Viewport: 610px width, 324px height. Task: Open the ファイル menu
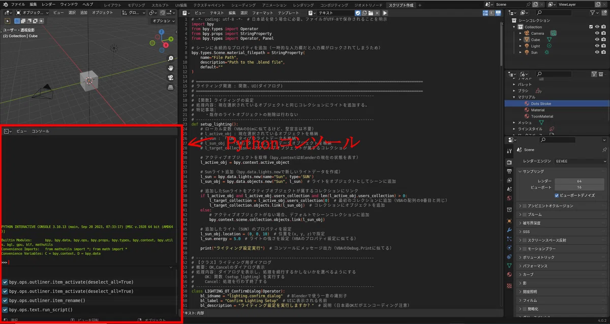[18, 4]
